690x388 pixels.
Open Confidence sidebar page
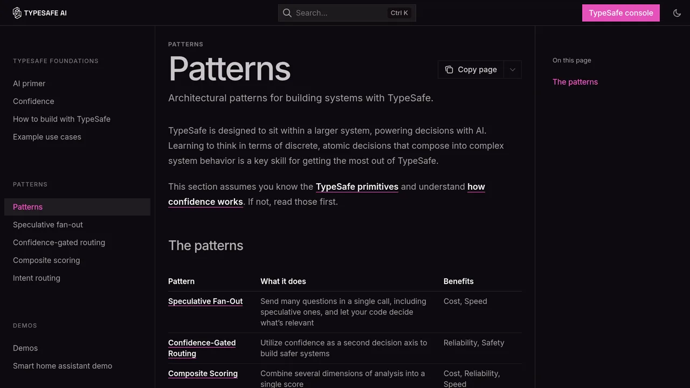tap(33, 101)
